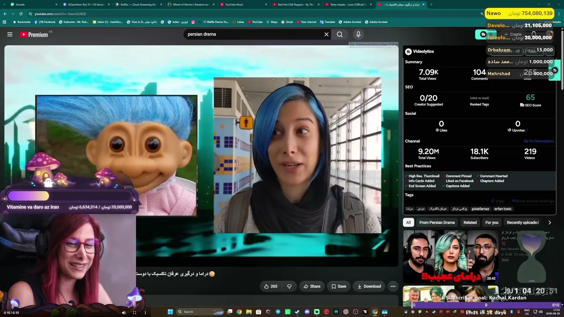Select the 'For you' filter chip
Viewport: 564px width, 317px height.
click(492, 222)
